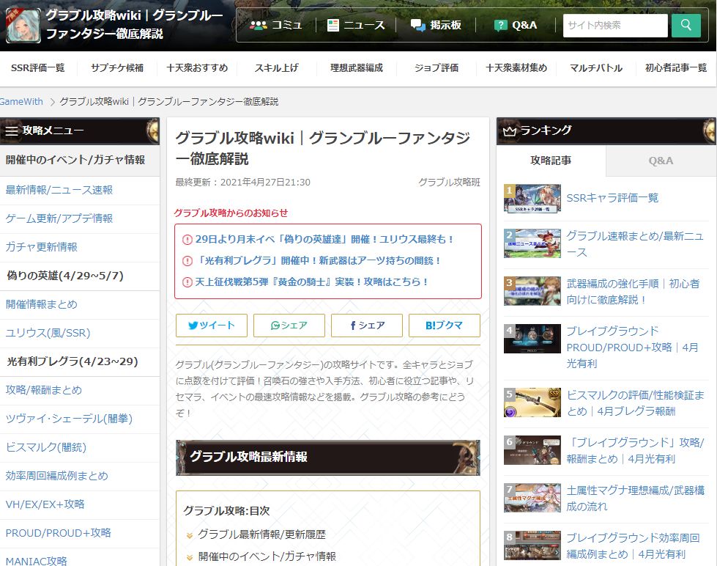Viewport: 717px width, 566px height.
Task: Click the B!ブクマ bookmark button
Action: click(444, 325)
